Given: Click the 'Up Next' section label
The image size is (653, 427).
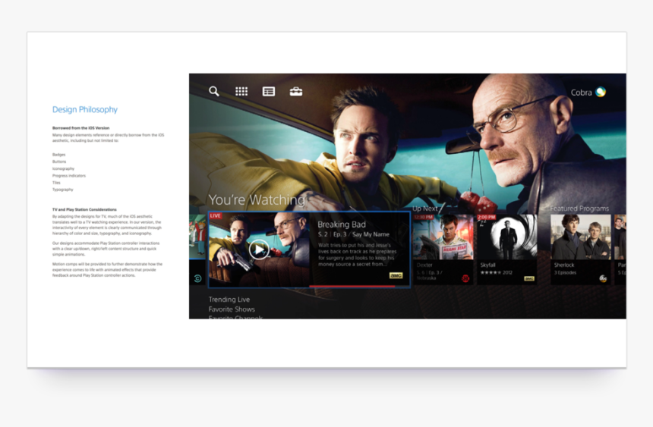Looking at the screenshot, I should point(424,209).
